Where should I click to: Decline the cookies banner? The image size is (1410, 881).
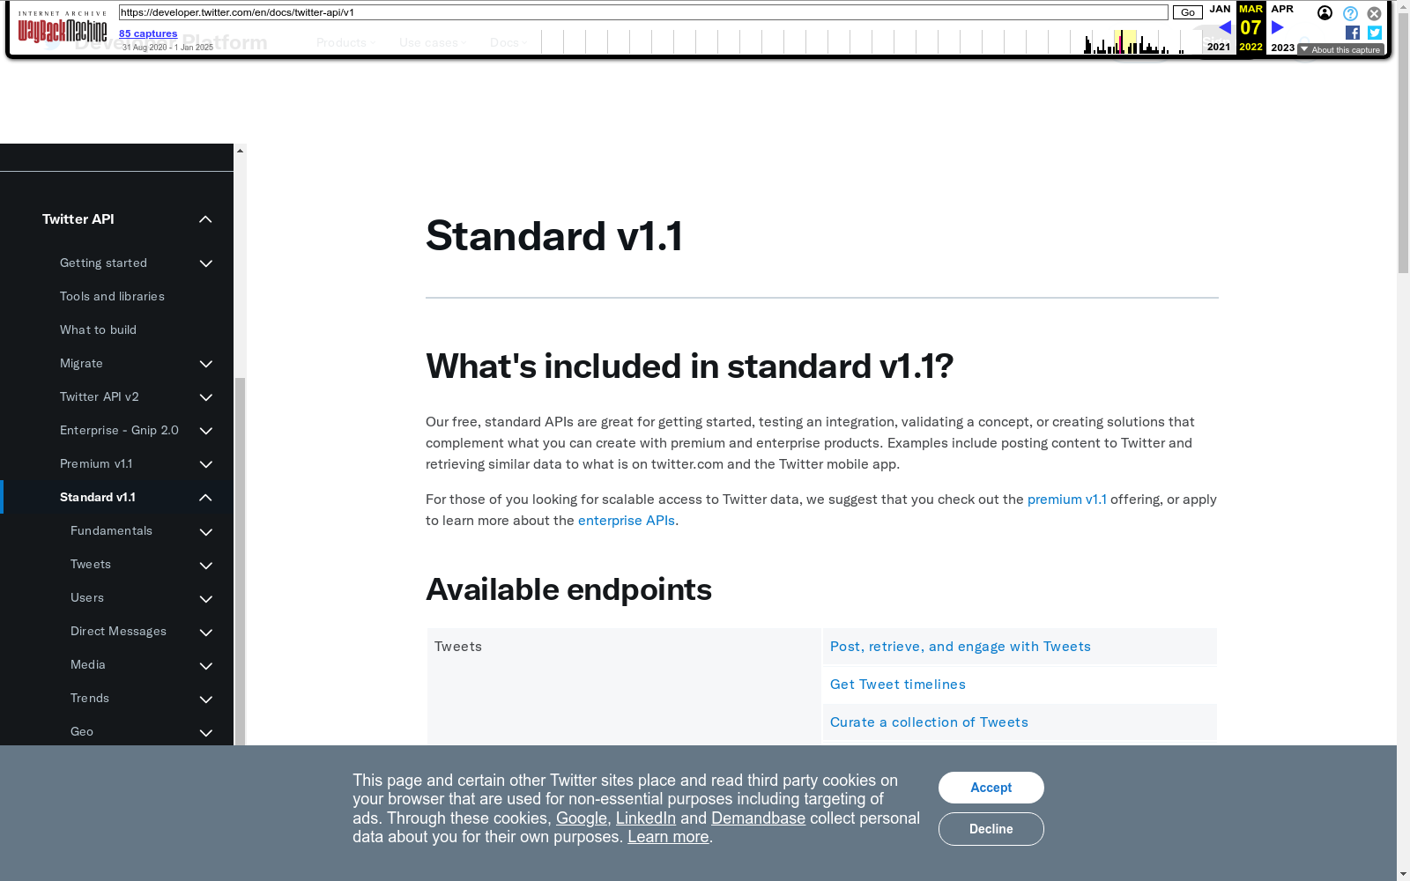[x=991, y=829]
